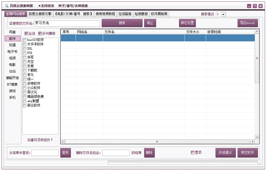Check the 多特软件 checkbox
This screenshot has width=266, height=170.
click(24, 84)
